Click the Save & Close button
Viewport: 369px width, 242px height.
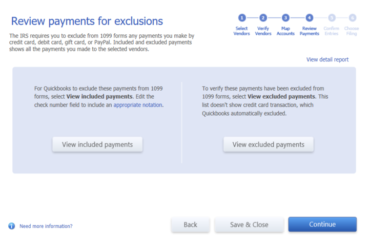(249, 225)
